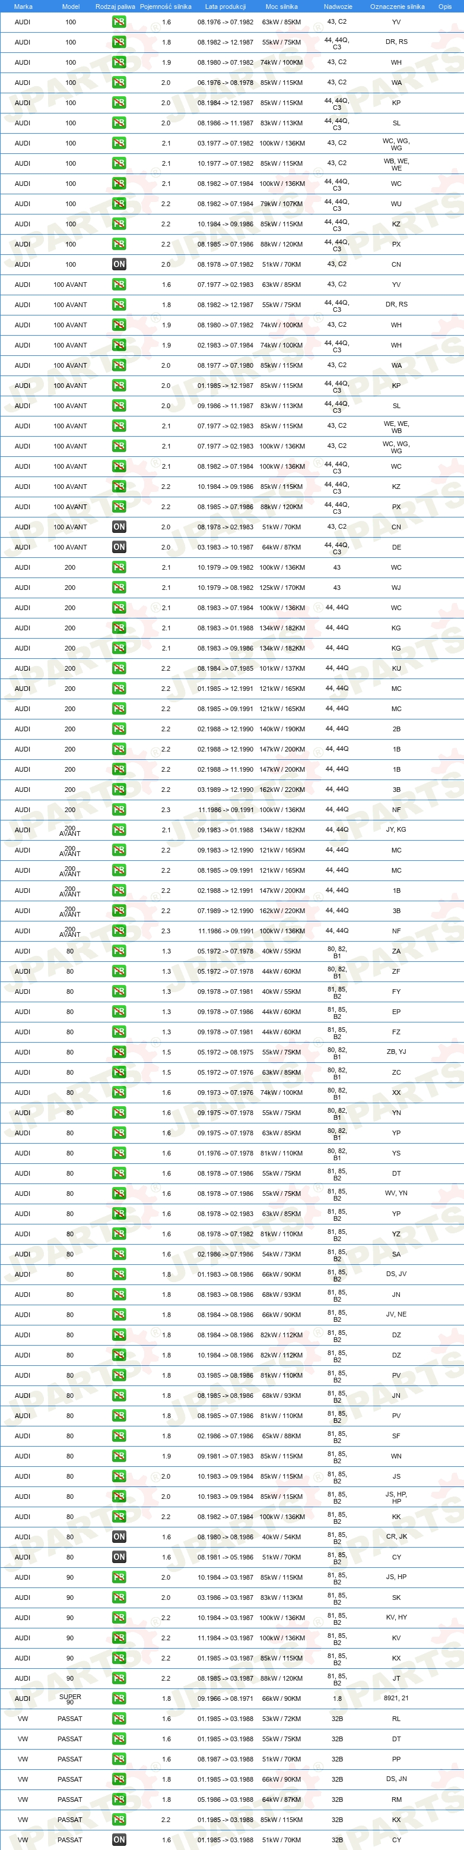Screen dimensions: 464x1850
Task: Click production years 08.1981 -> 05.1986
Action: point(225,1557)
